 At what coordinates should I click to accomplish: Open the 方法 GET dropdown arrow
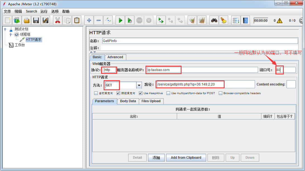tap(139, 85)
